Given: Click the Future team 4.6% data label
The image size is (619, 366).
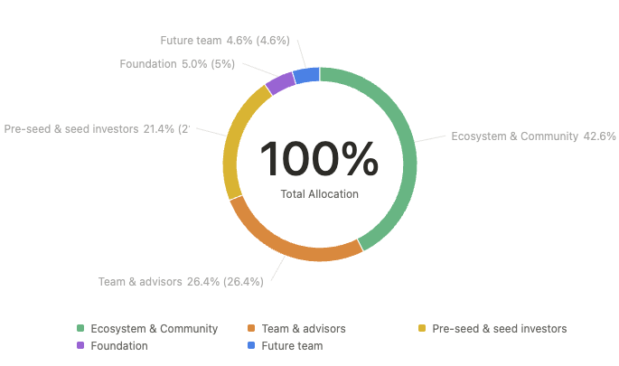Looking at the screenshot, I should click(x=224, y=41).
